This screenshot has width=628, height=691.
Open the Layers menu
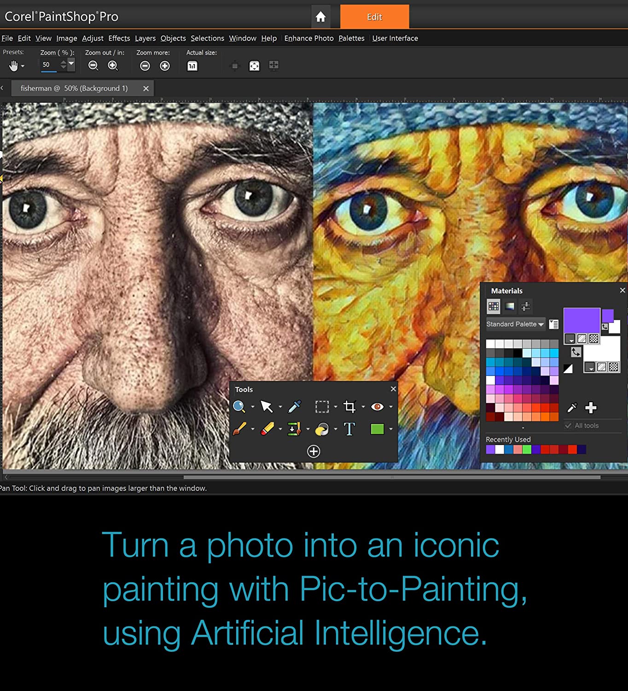[145, 38]
